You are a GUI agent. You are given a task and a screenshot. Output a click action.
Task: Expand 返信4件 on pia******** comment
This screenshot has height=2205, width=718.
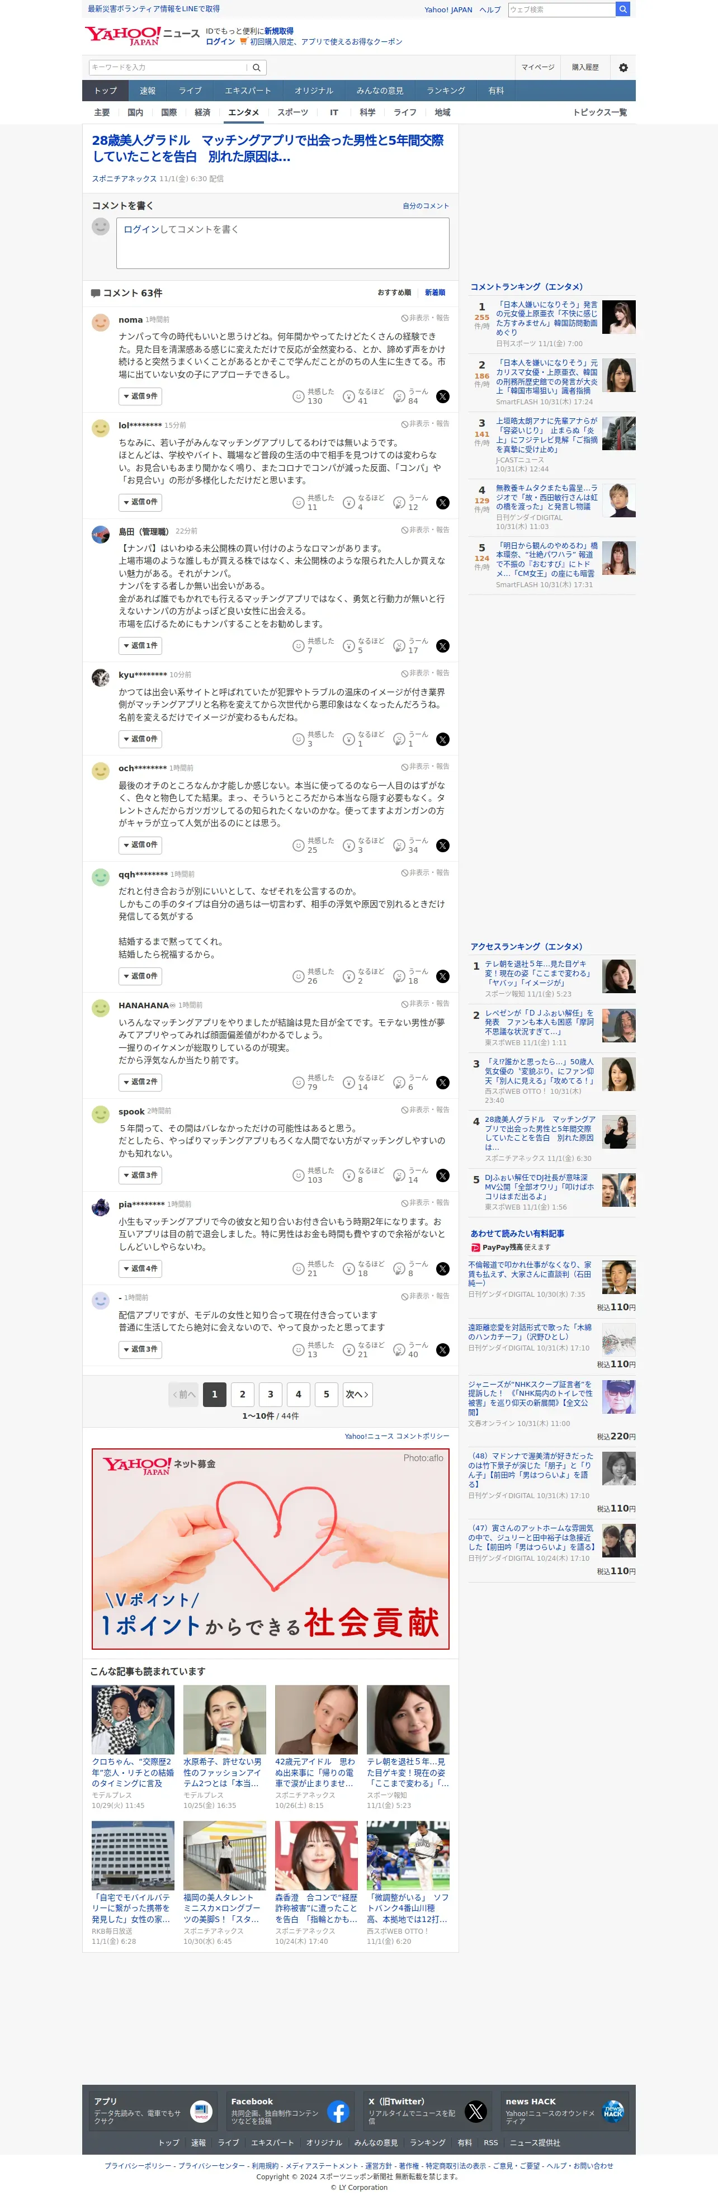[140, 1268]
